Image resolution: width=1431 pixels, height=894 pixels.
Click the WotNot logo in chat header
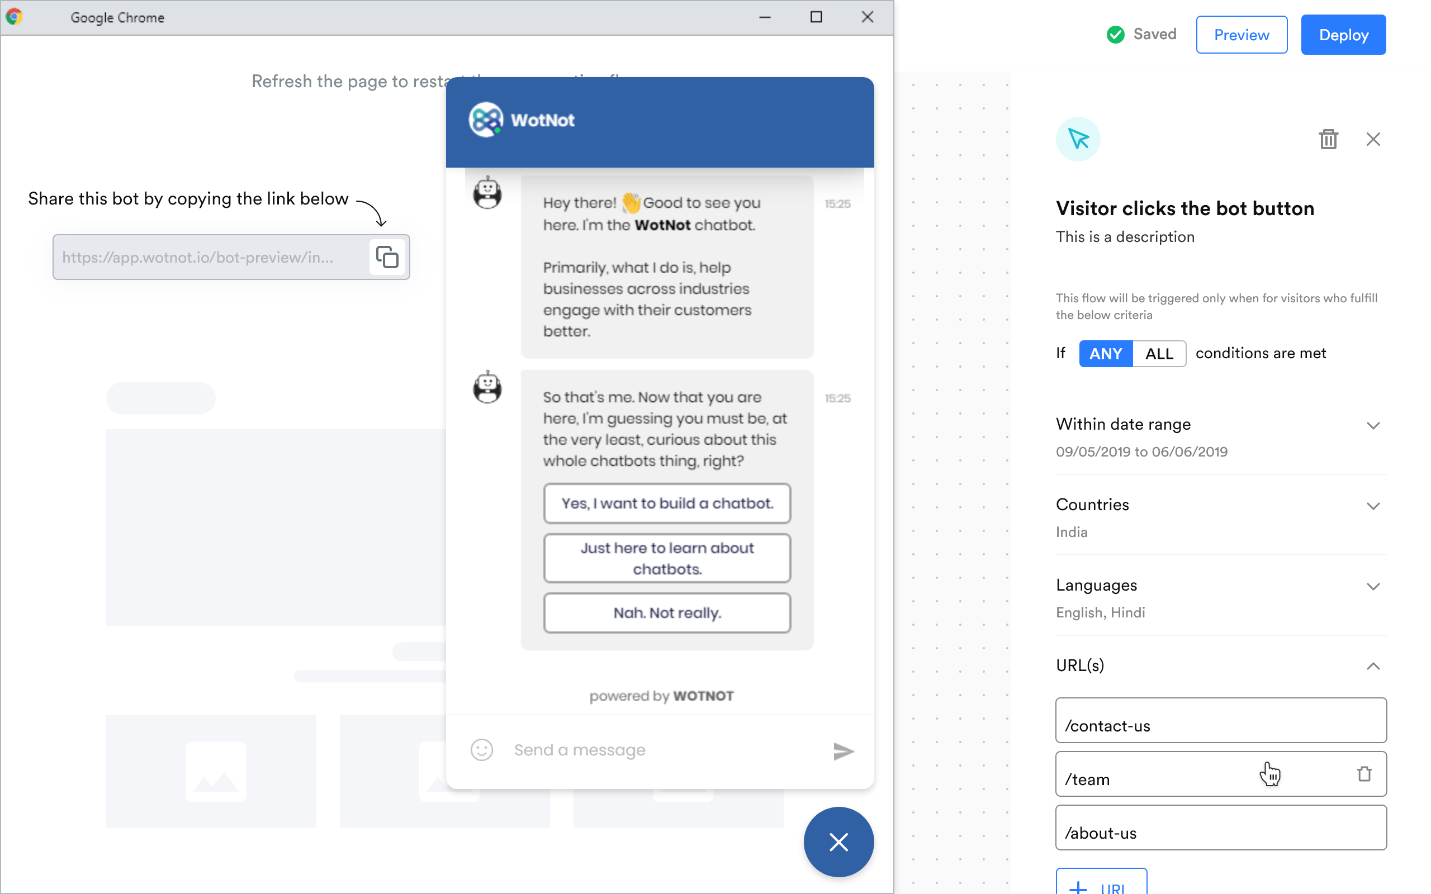point(485,120)
